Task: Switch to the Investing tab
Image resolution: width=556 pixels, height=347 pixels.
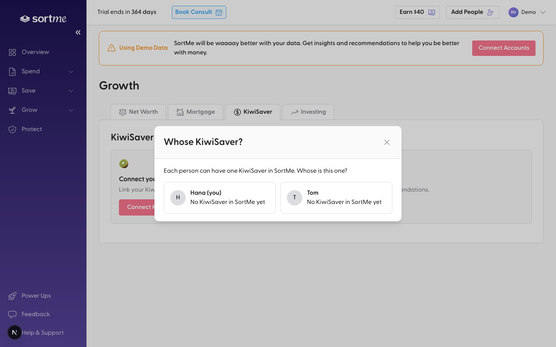Action: coord(308,112)
